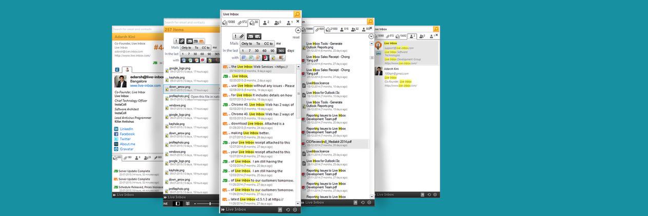648x216 pixels.
Task: Toggle important-mail filter in center window
Action: pos(235,36)
